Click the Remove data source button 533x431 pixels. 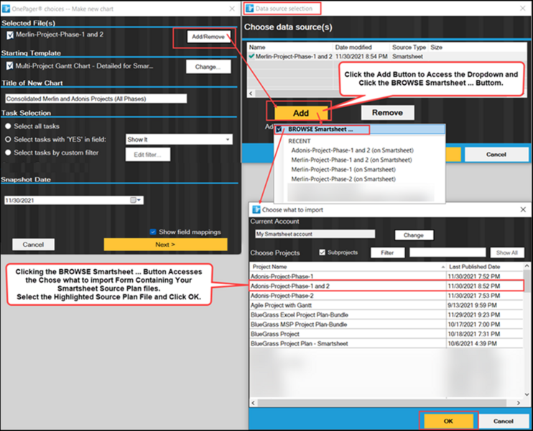click(x=387, y=113)
